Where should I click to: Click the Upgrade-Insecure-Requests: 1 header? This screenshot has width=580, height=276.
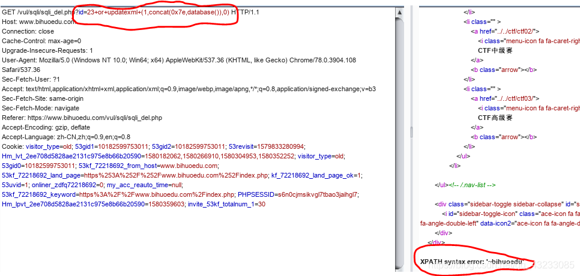click(47, 50)
